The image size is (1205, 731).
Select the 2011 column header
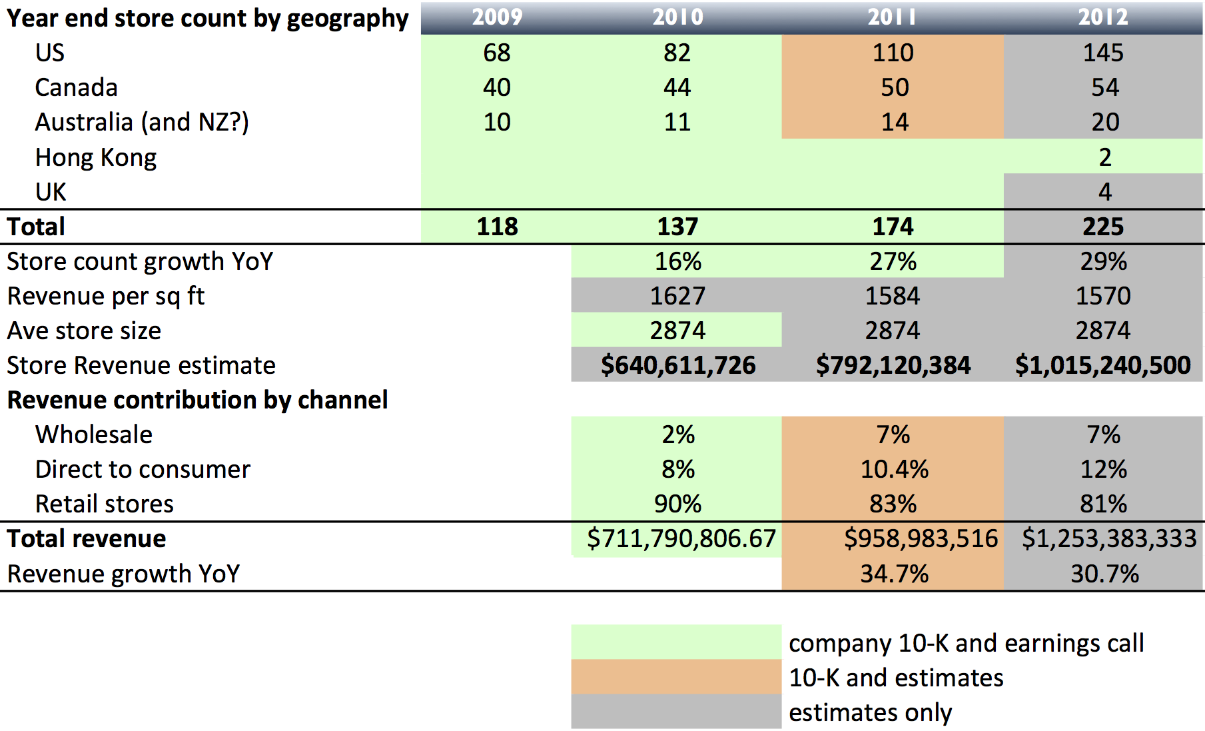pyautogui.click(x=892, y=17)
